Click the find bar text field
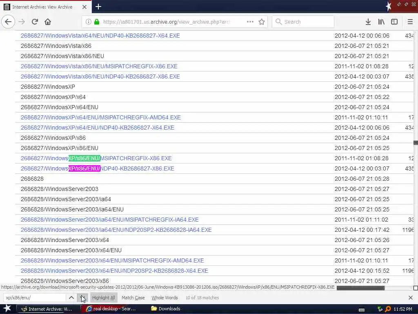Image resolution: width=418 pixels, height=314 pixels. (x=35, y=298)
